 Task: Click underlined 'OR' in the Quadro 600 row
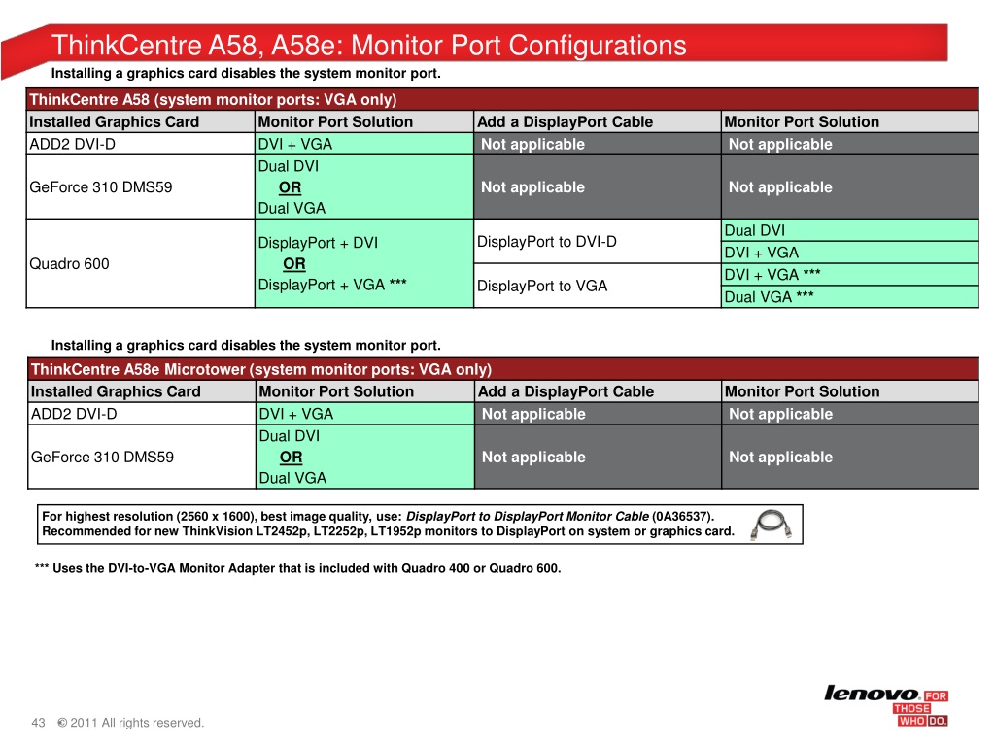click(x=294, y=264)
